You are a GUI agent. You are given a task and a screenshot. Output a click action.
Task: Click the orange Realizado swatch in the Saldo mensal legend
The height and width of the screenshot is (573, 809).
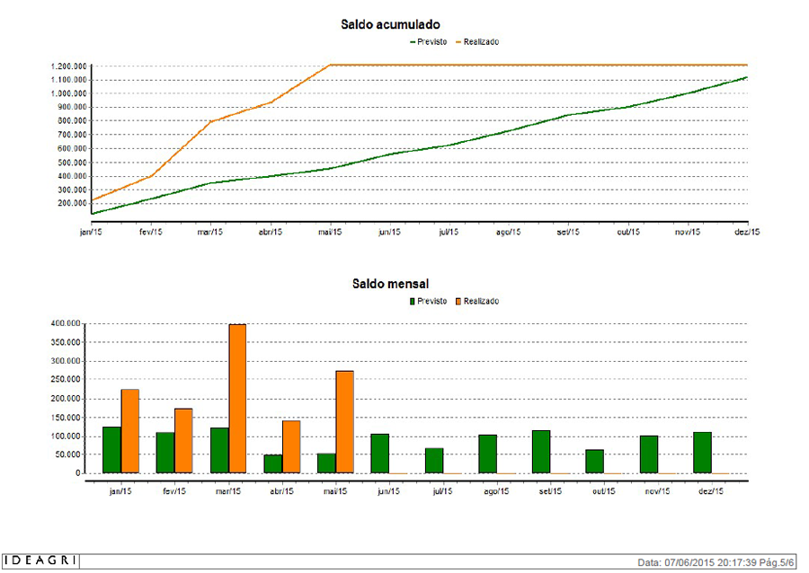click(458, 302)
